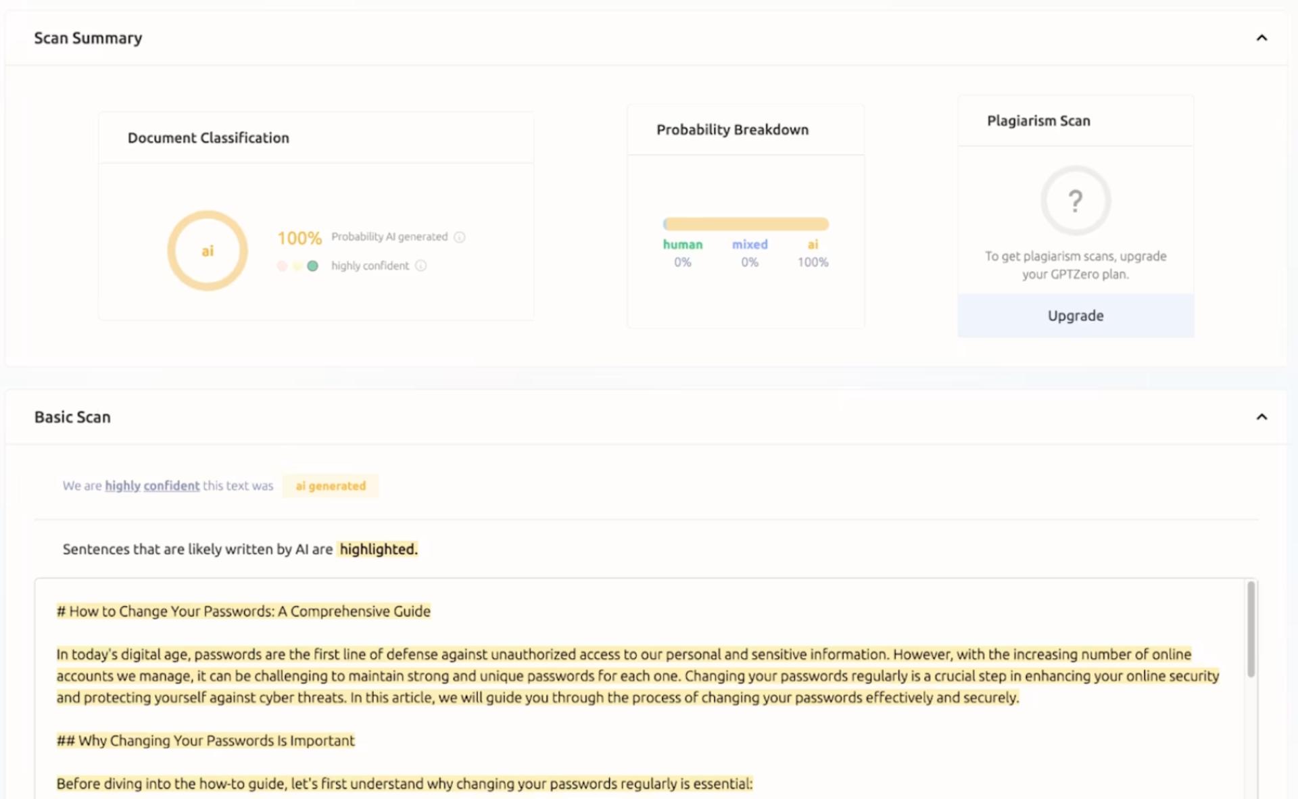Open info icon next to highly confident
The height and width of the screenshot is (799, 1298).
(x=420, y=266)
